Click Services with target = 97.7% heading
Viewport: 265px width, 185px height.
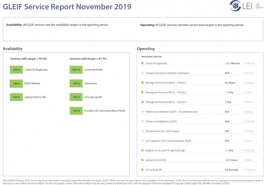pyautogui.click(x=88, y=59)
